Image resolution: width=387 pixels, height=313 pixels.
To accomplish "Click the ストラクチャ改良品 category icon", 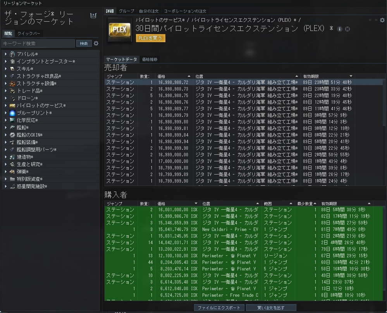I will 12,76.
